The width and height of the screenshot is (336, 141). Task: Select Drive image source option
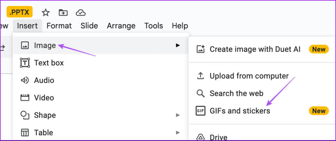[218, 137]
